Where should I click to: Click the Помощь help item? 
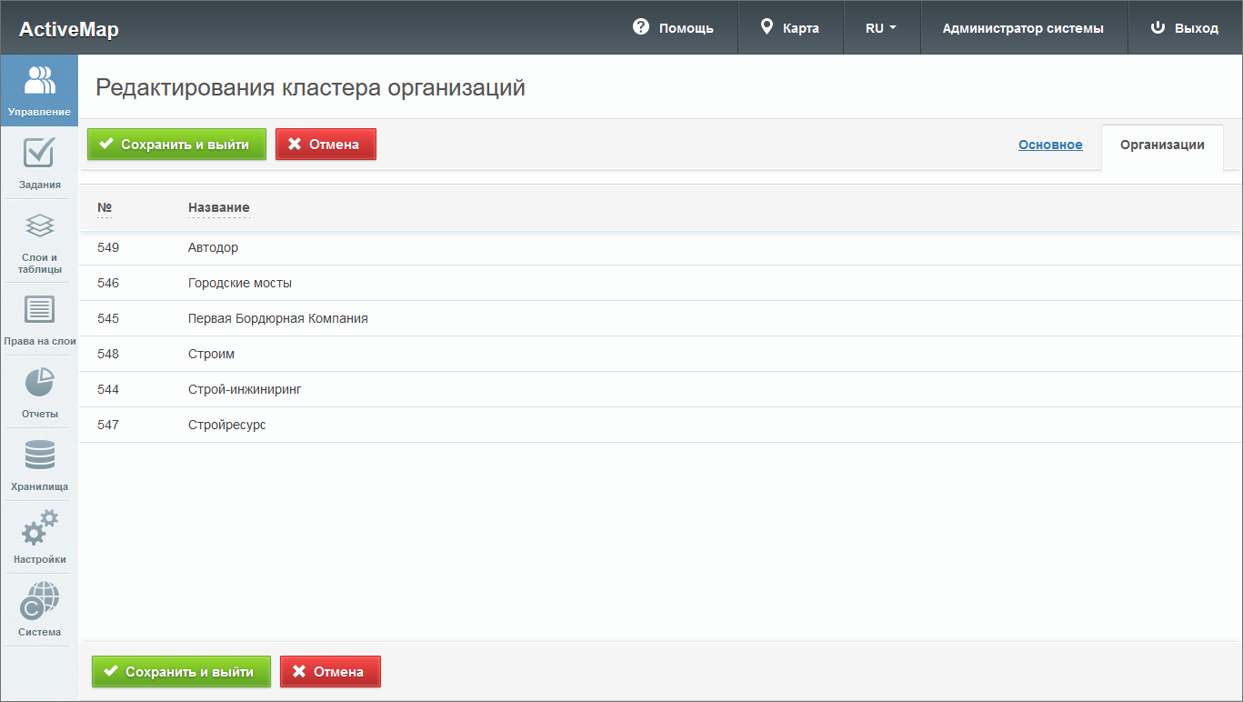coord(673,28)
